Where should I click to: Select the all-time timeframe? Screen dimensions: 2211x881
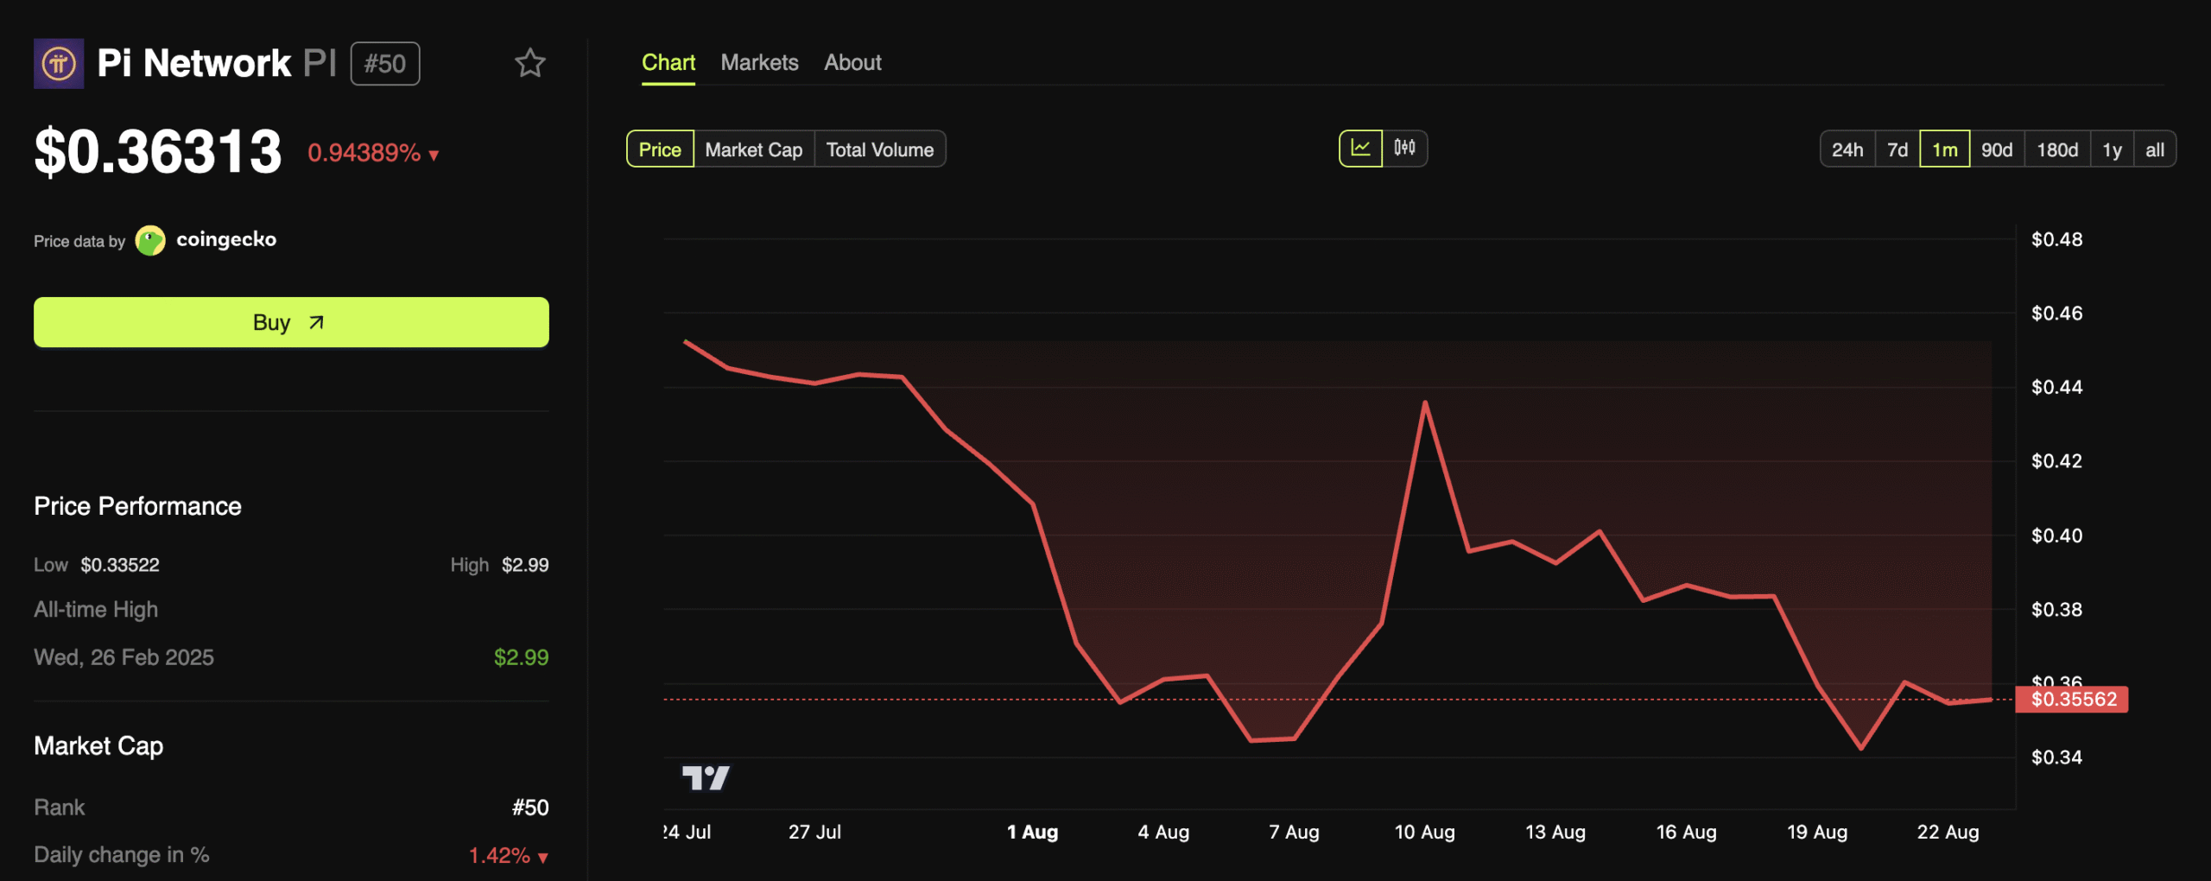[x=2155, y=149]
